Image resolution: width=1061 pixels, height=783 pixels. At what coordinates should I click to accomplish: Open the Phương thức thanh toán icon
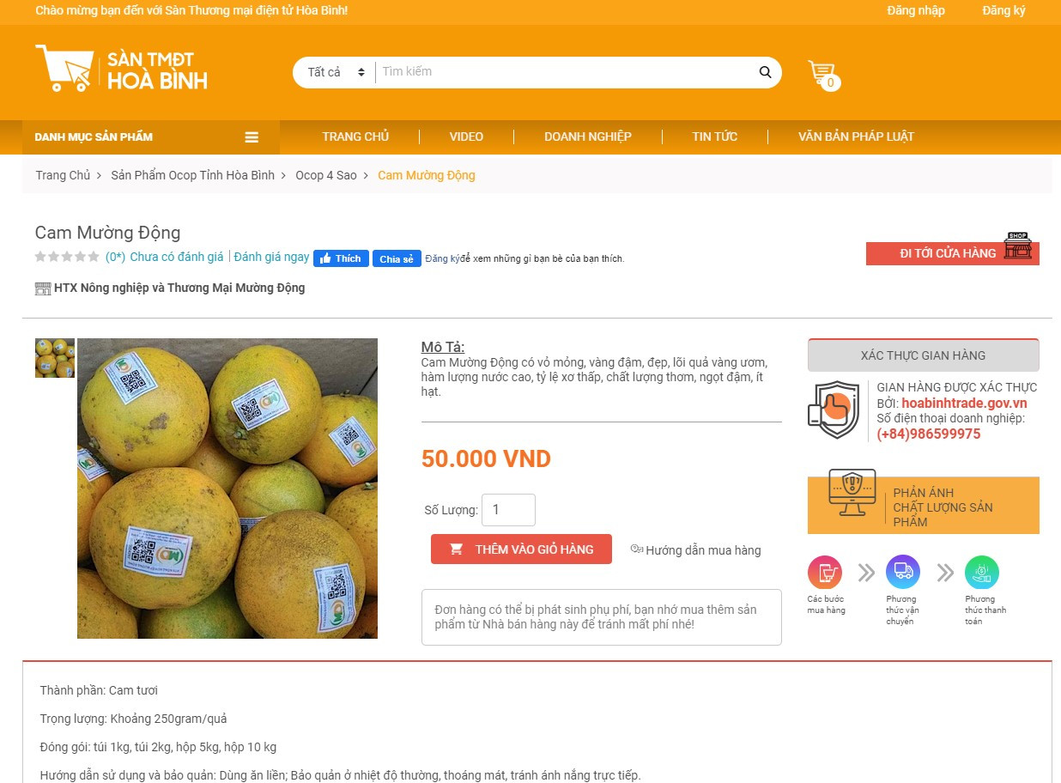pyautogui.click(x=981, y=573)
